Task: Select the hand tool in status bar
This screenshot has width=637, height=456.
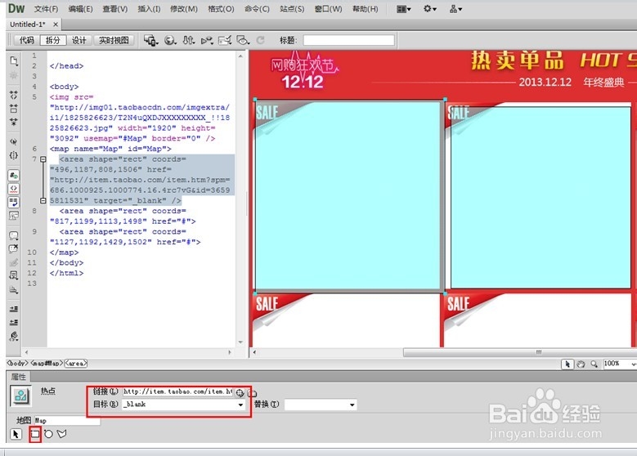Action: pos(581,364)
